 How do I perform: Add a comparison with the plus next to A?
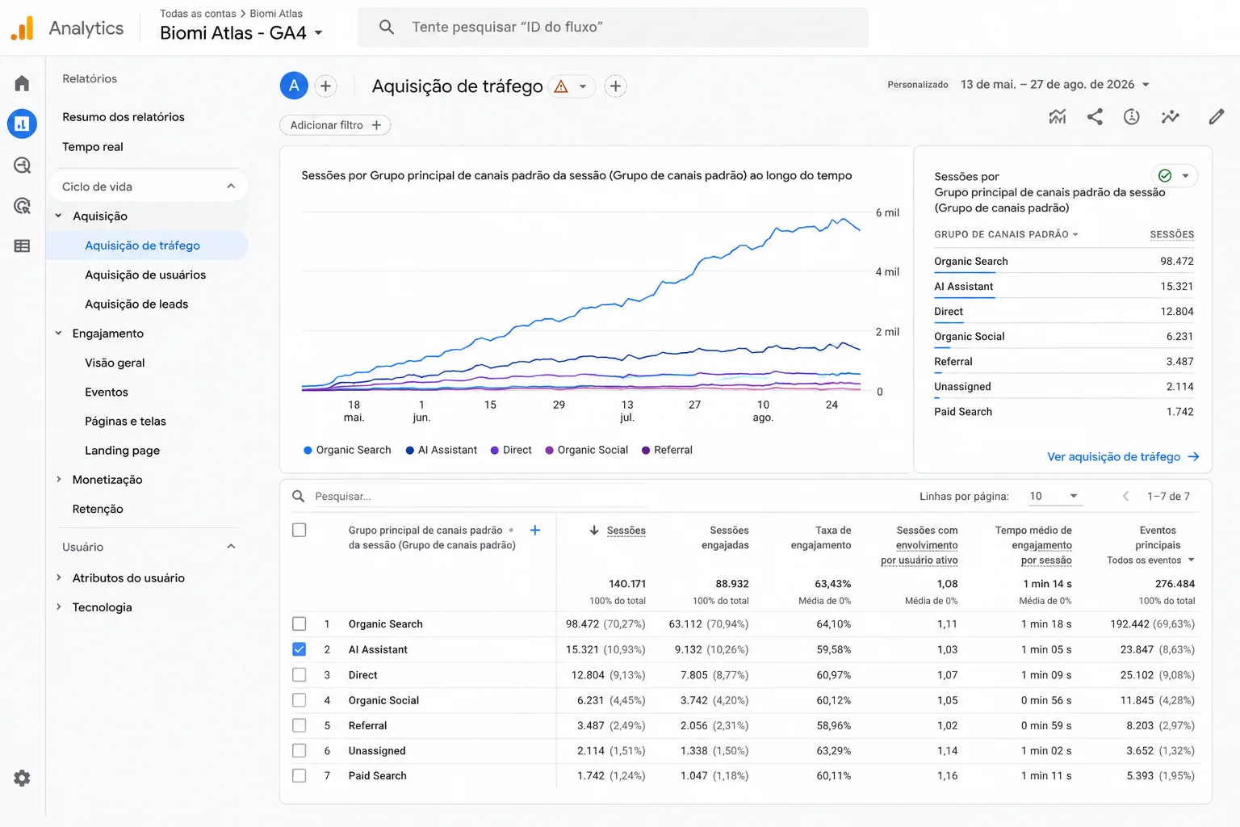(325, 86)
